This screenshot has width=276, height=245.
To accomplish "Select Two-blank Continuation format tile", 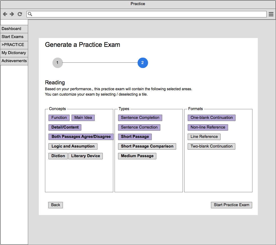I will pos(211,146).
